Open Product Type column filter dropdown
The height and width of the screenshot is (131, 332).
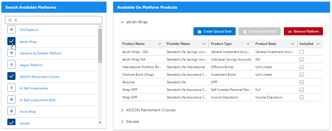tap(248, 44)
